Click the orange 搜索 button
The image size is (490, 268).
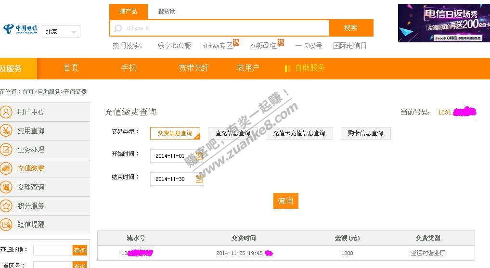click(351, 28)
